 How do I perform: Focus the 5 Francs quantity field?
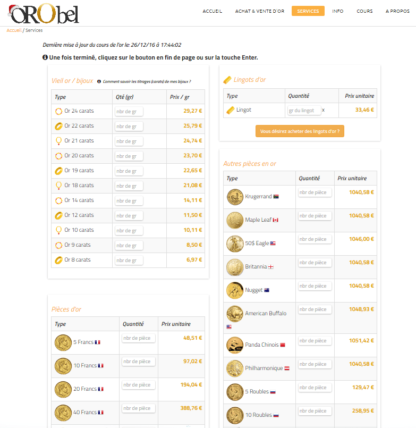[139, 338]
